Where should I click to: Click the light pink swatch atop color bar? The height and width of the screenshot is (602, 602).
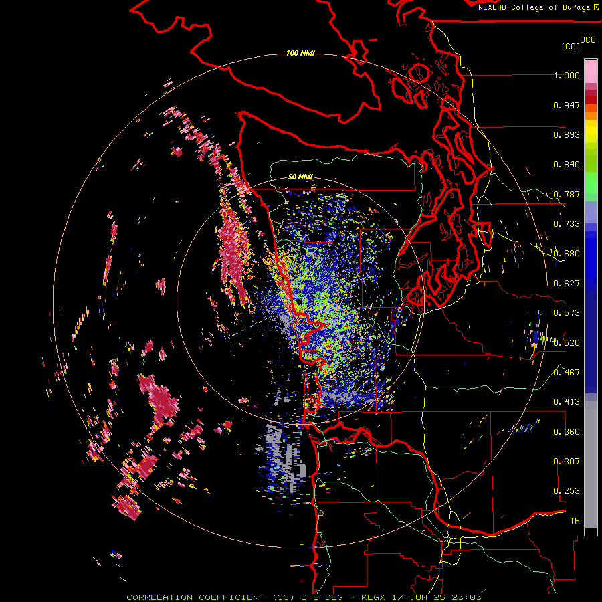[x=591, y=72]
